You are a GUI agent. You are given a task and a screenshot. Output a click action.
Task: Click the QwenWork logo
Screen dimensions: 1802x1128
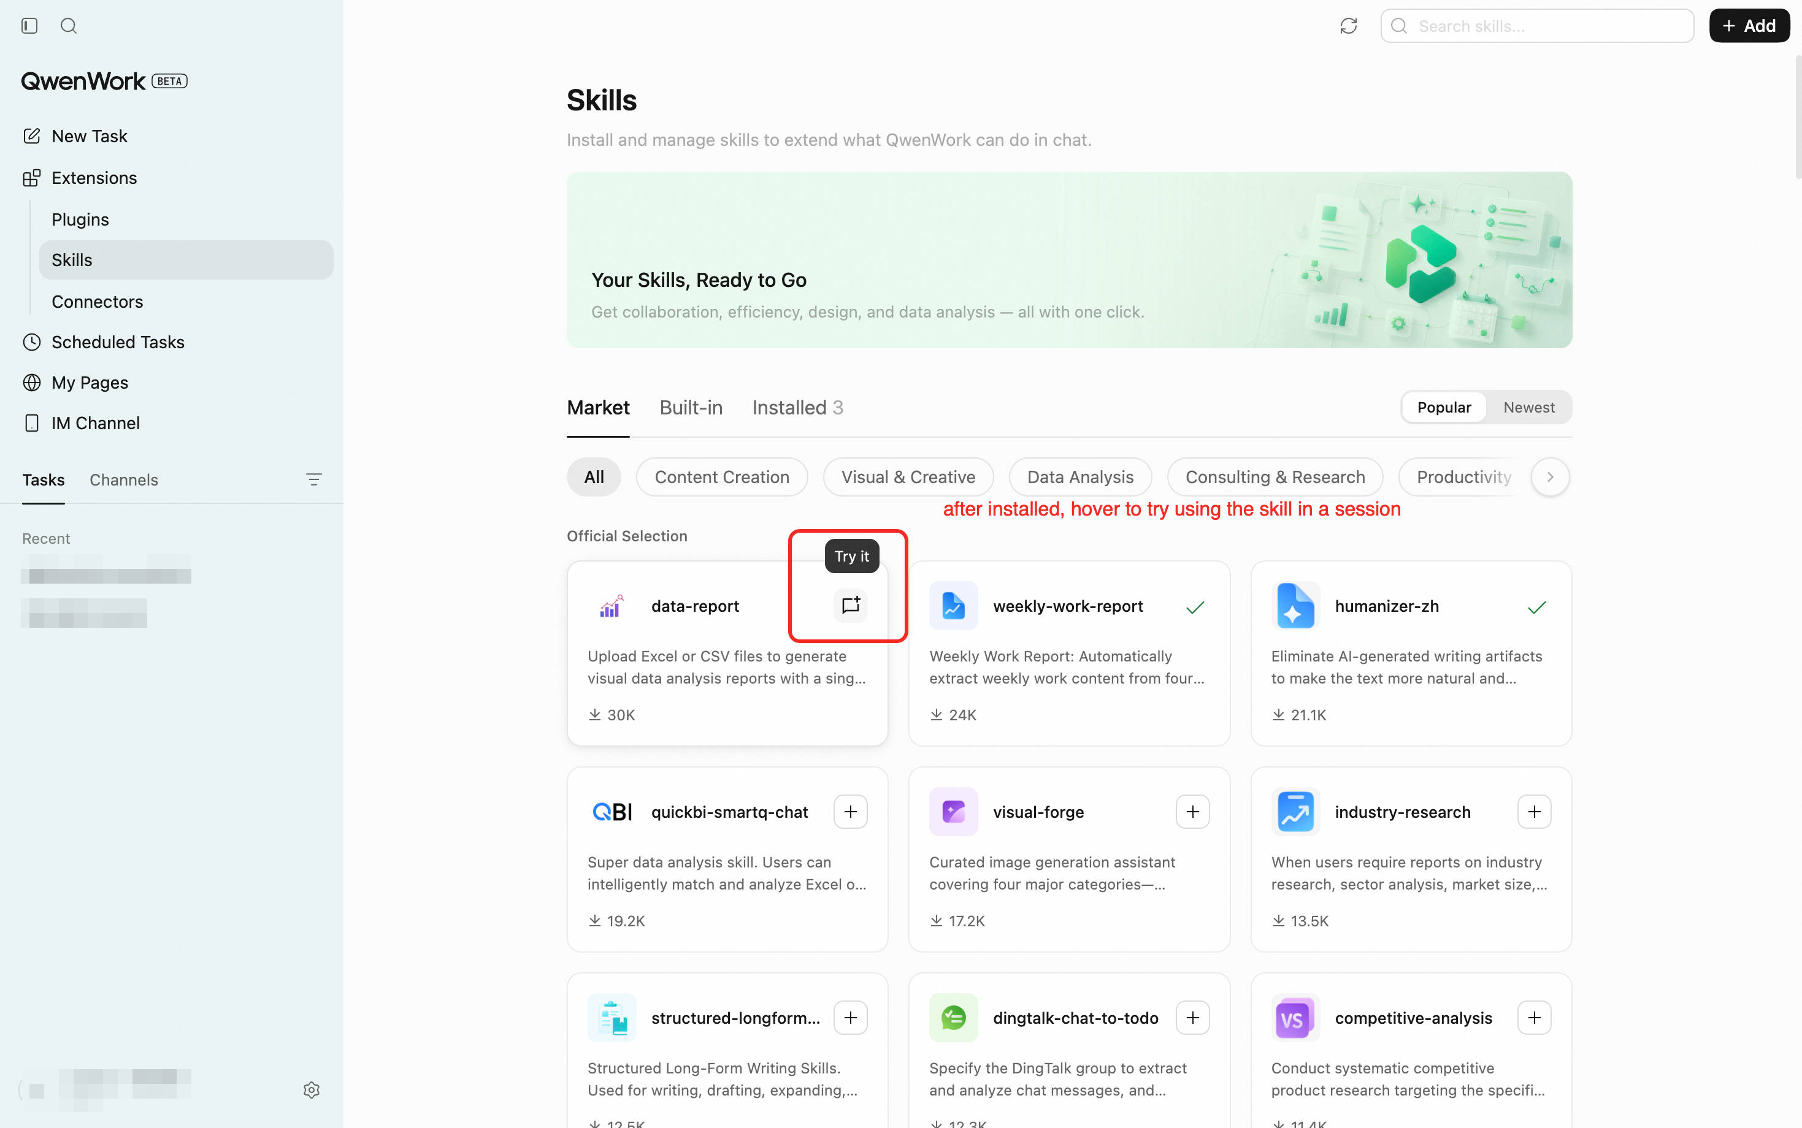pyautogui.click(x=83, y=80)
